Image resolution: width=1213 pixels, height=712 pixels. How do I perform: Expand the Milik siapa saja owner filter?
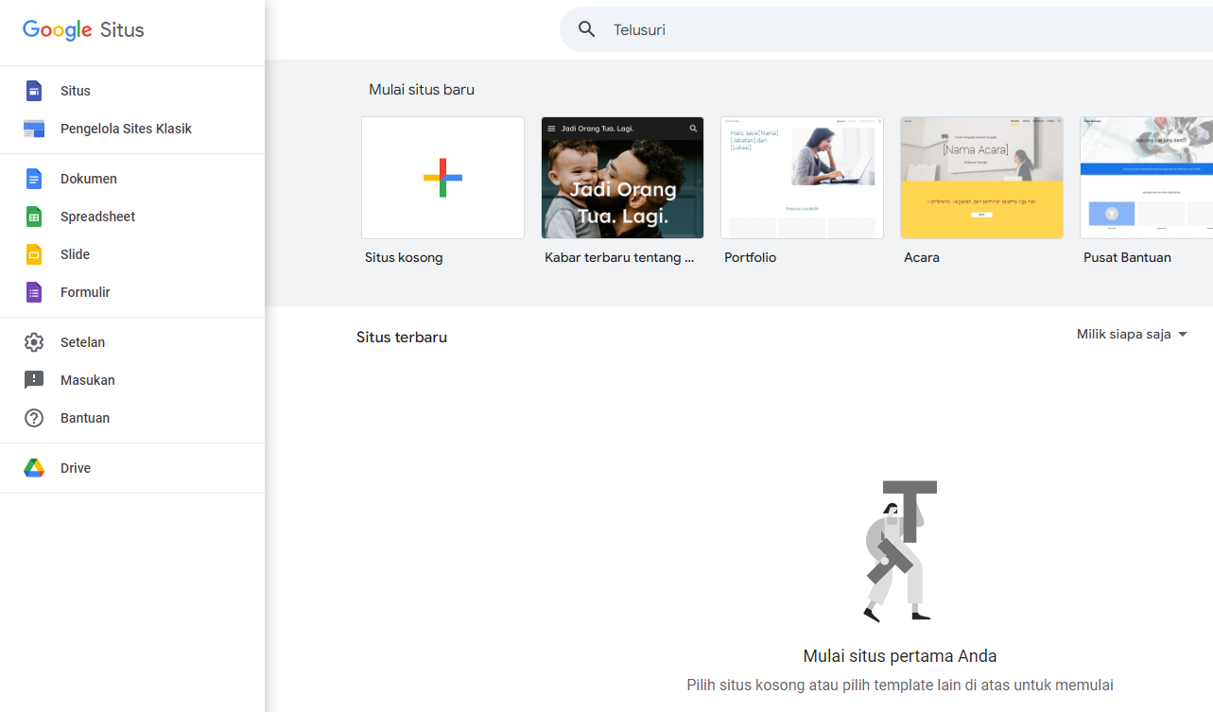1132,334
